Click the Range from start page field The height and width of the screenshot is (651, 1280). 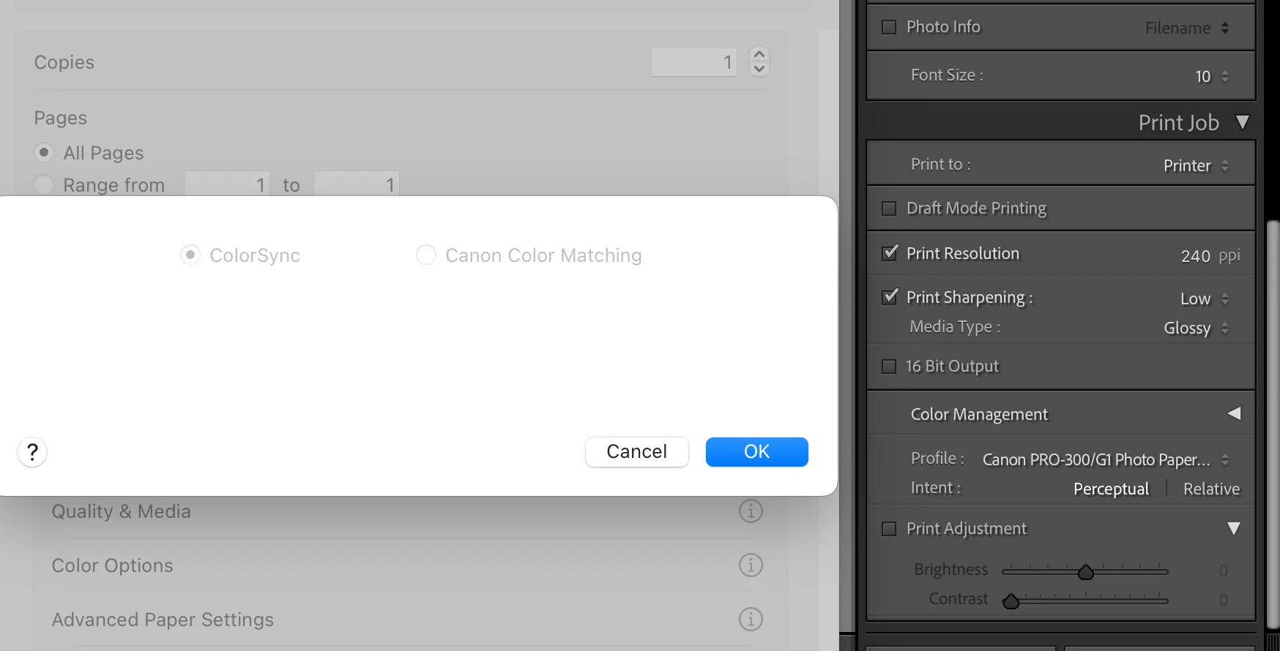pos(227,184)
